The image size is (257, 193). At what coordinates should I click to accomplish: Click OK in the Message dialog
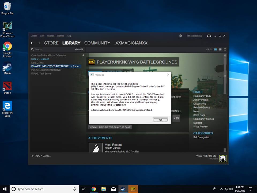point(161,120)
